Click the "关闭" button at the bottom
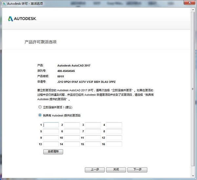 [x=116, y=170]
